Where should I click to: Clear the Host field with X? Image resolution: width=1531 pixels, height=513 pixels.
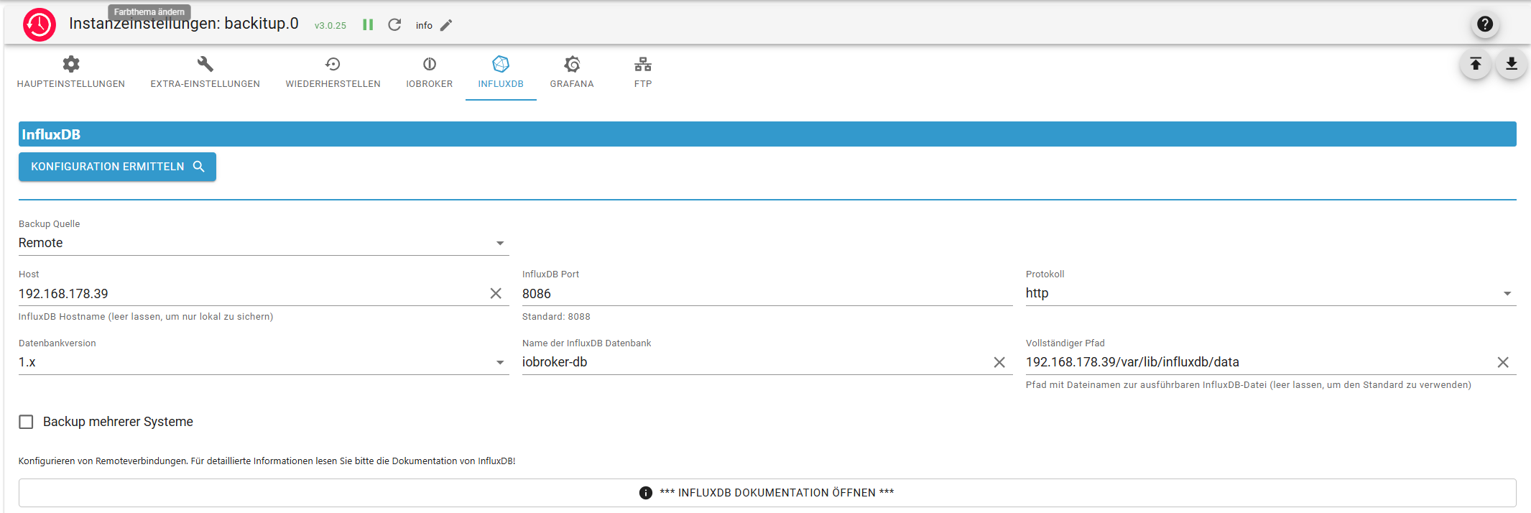pyautogui.click(x=496, y=293)
